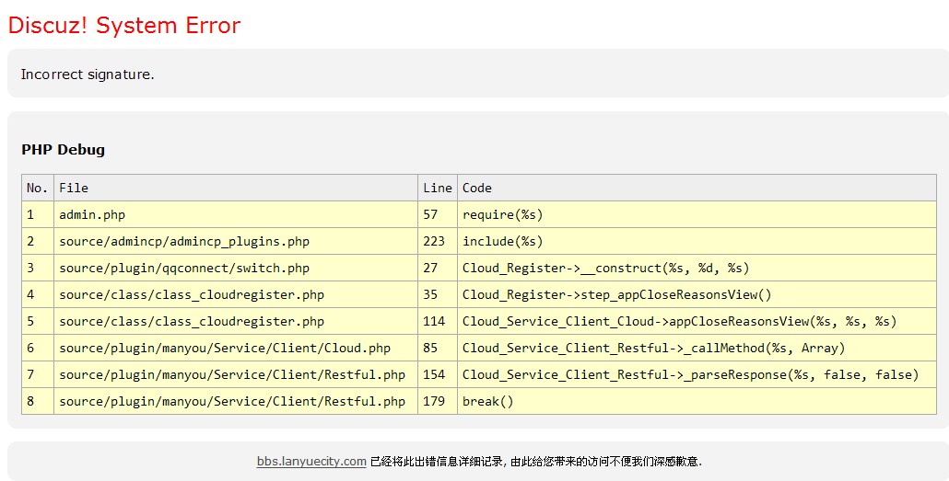This screenshot has height=481, width=949.
Task: Click the Cloud_Register->__construct code cell
Action: click(605, 268)
